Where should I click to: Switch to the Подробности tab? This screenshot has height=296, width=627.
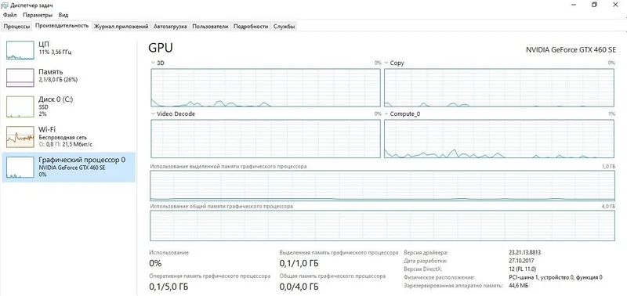pos(251,27)
